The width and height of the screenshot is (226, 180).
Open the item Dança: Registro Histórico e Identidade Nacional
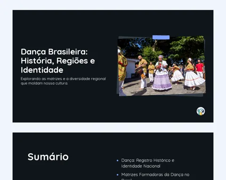pos(147,163)
